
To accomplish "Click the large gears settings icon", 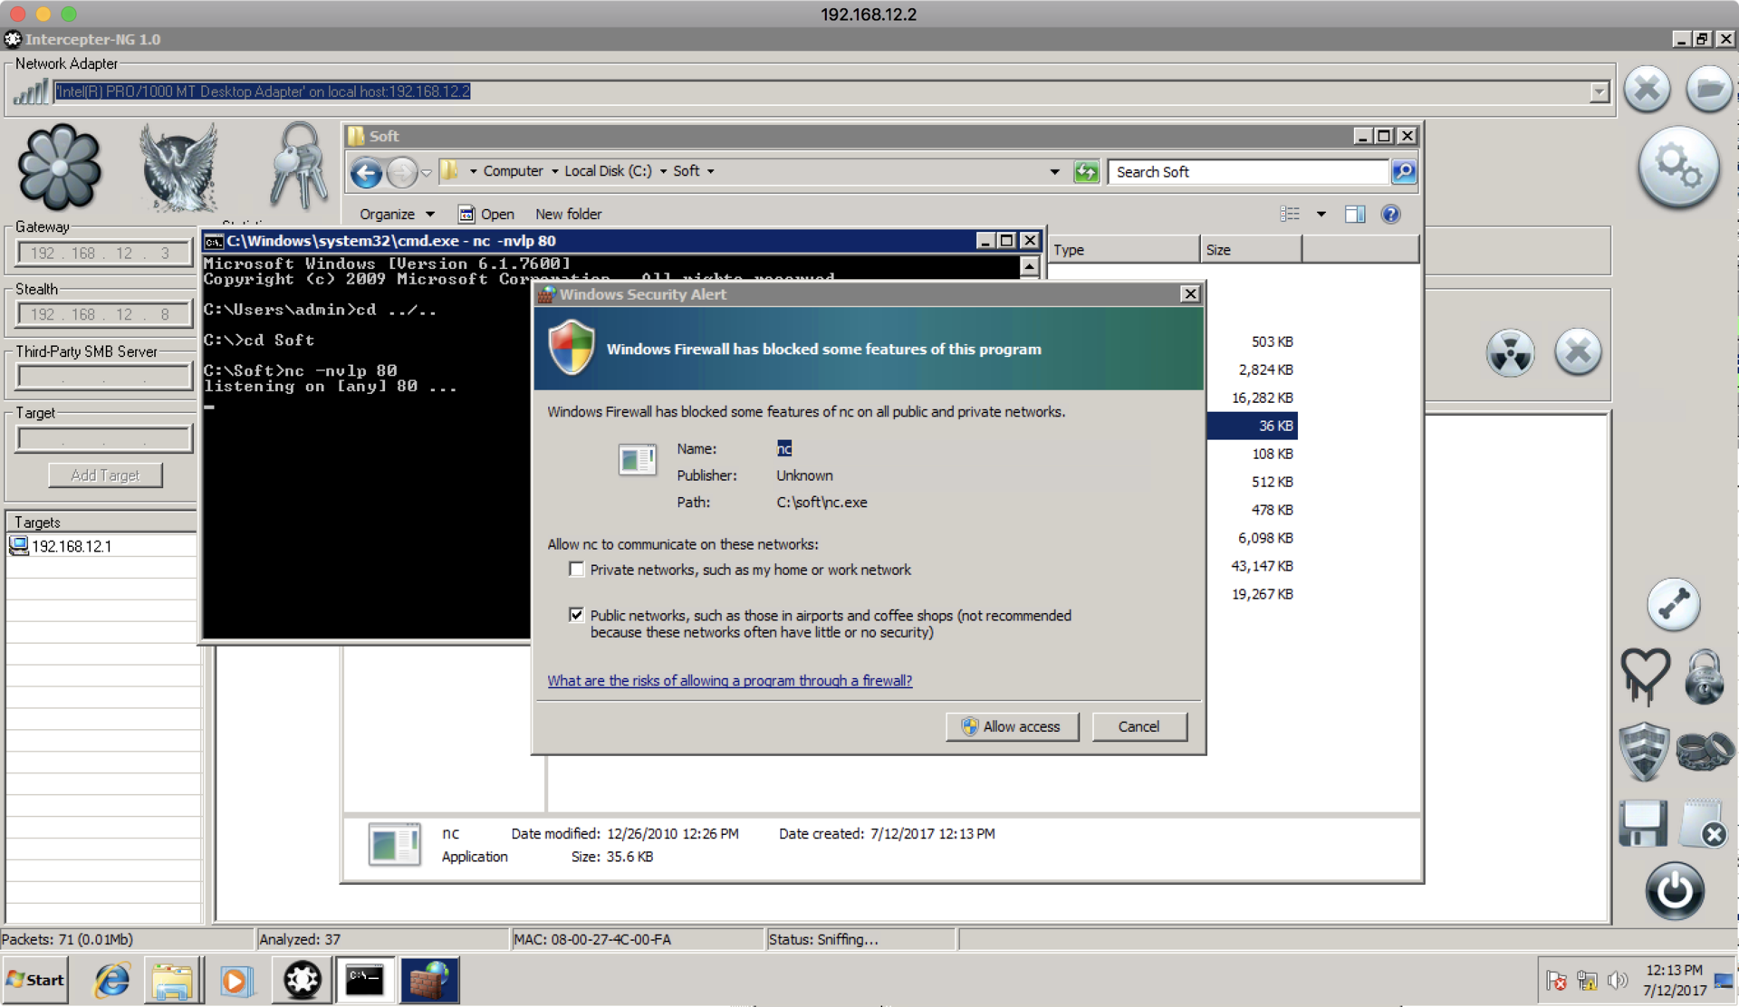I will coord(1678,168).
